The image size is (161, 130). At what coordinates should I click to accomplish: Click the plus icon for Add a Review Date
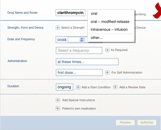(x=115, y=87)
